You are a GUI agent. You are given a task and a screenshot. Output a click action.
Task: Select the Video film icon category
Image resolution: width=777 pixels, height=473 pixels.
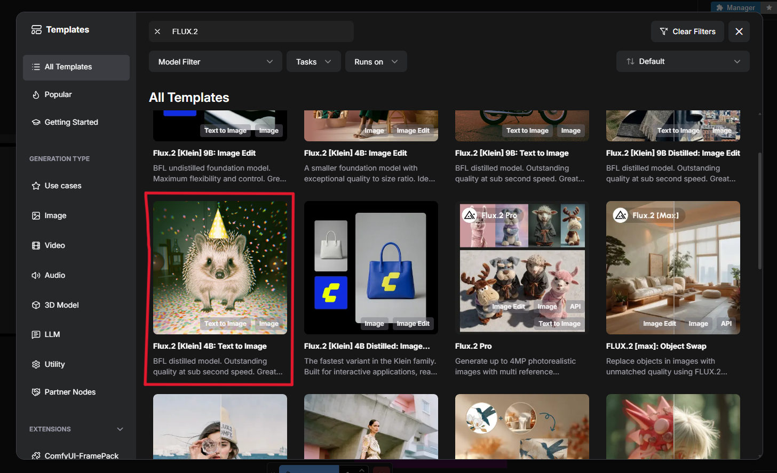(36, 245)
